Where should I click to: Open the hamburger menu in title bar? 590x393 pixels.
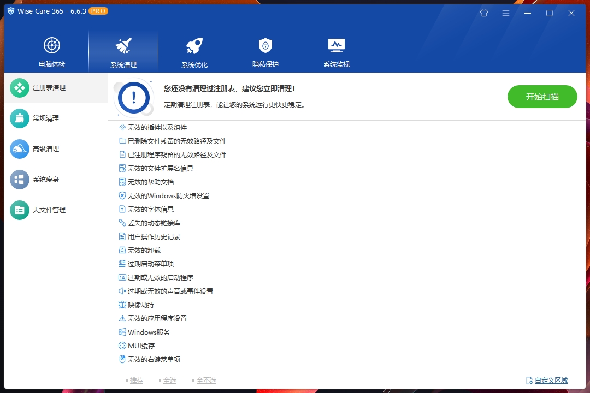pos(506,13)
